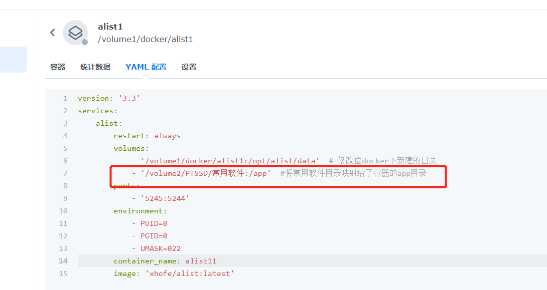
Task: Click the alist1 project title
Action: [x=110, y=27]
